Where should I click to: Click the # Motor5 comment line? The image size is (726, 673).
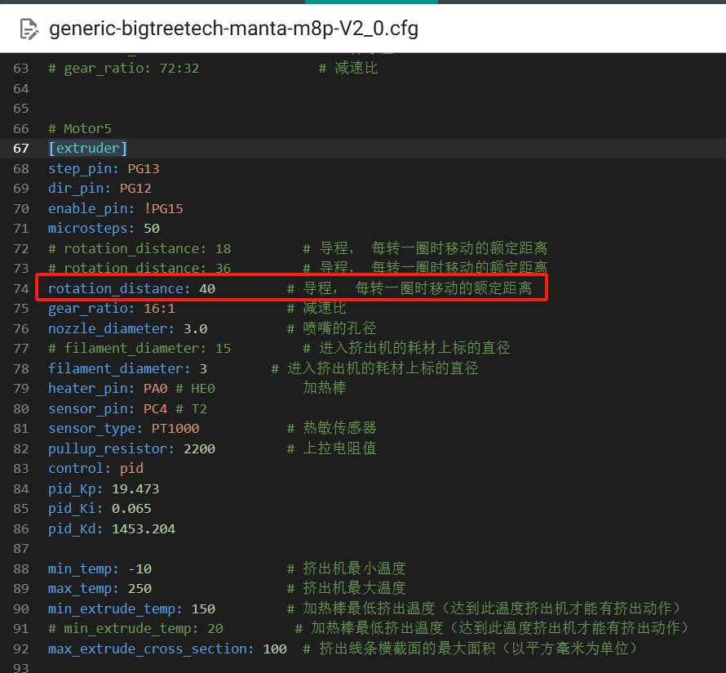79,128
